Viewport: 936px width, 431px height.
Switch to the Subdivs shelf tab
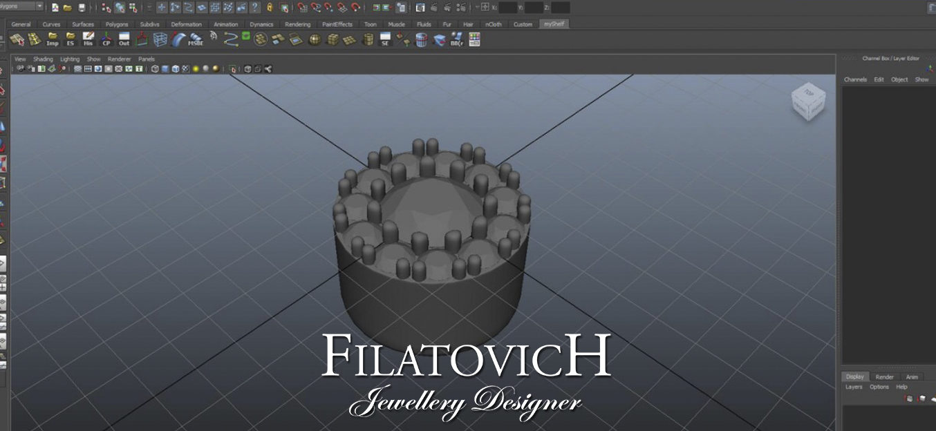[149, 24]
